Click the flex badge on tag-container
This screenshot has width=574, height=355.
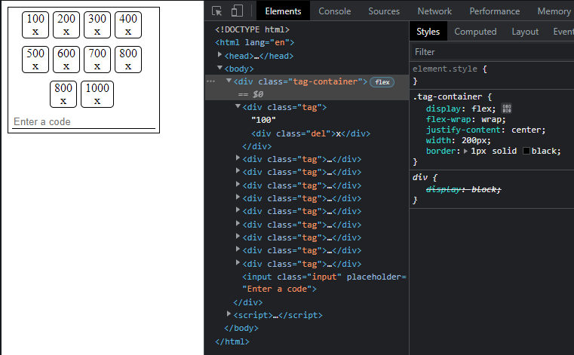pos(382,82)
